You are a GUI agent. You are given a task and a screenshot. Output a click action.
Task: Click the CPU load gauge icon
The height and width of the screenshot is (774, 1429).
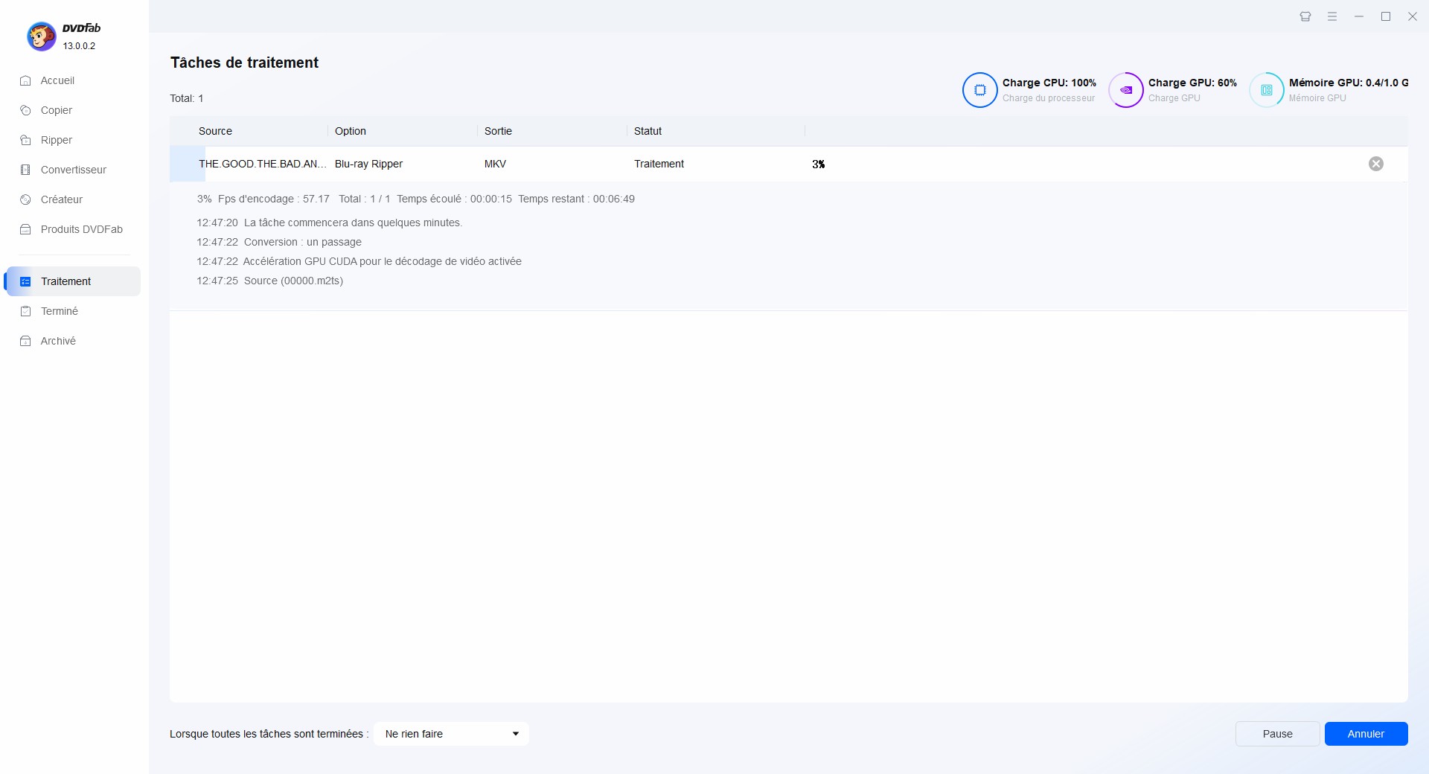click(980, 90)
